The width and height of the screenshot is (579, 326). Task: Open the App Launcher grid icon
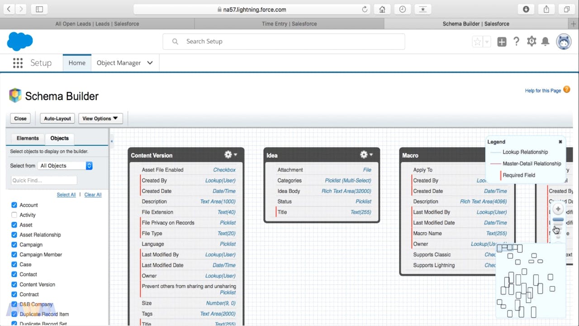tap(18, 63)
